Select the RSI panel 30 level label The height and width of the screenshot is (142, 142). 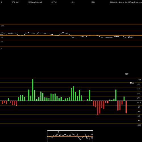(2, 42)
